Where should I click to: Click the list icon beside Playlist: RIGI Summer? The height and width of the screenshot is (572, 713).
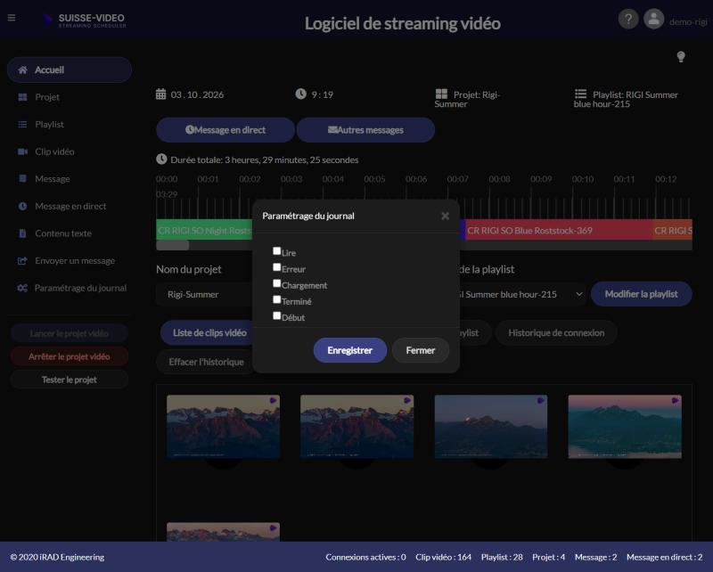point(580,94)
